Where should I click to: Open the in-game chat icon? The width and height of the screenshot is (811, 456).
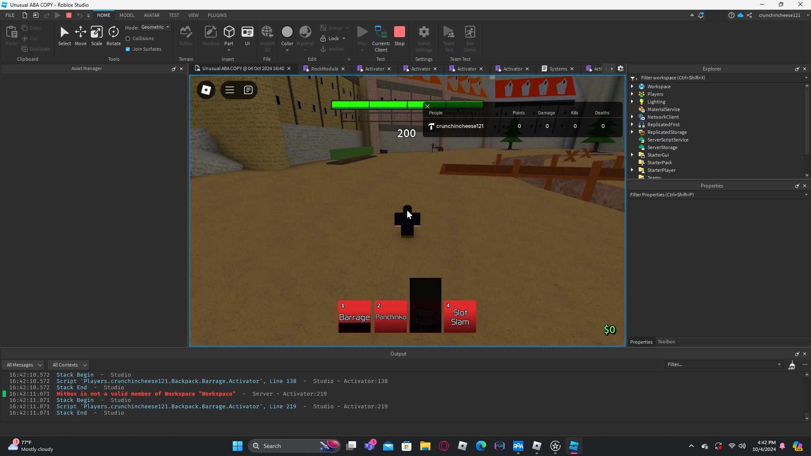point(248,90)
